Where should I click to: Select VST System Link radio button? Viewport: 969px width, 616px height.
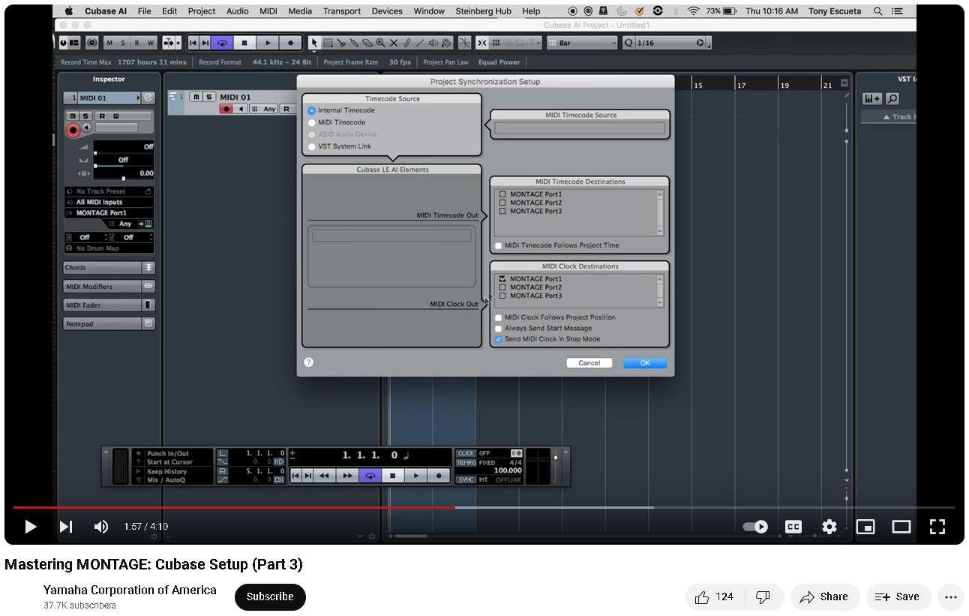(312, 146)
